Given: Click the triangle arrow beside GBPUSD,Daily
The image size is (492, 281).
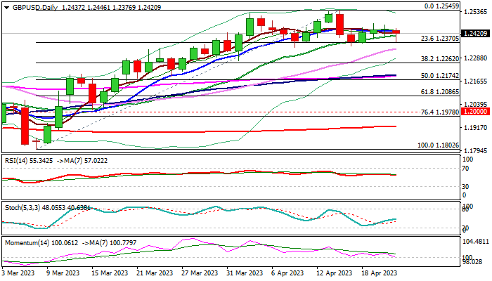Looking at the screenshot, I should pyautogui.click(x=6, y=8).
